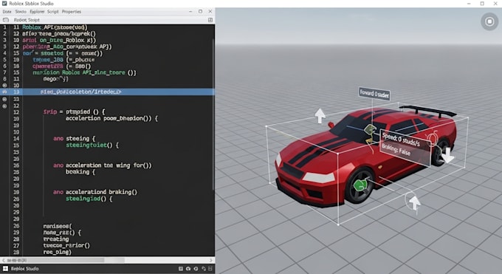Switch to the Robot Script tab

click(27, 20)
